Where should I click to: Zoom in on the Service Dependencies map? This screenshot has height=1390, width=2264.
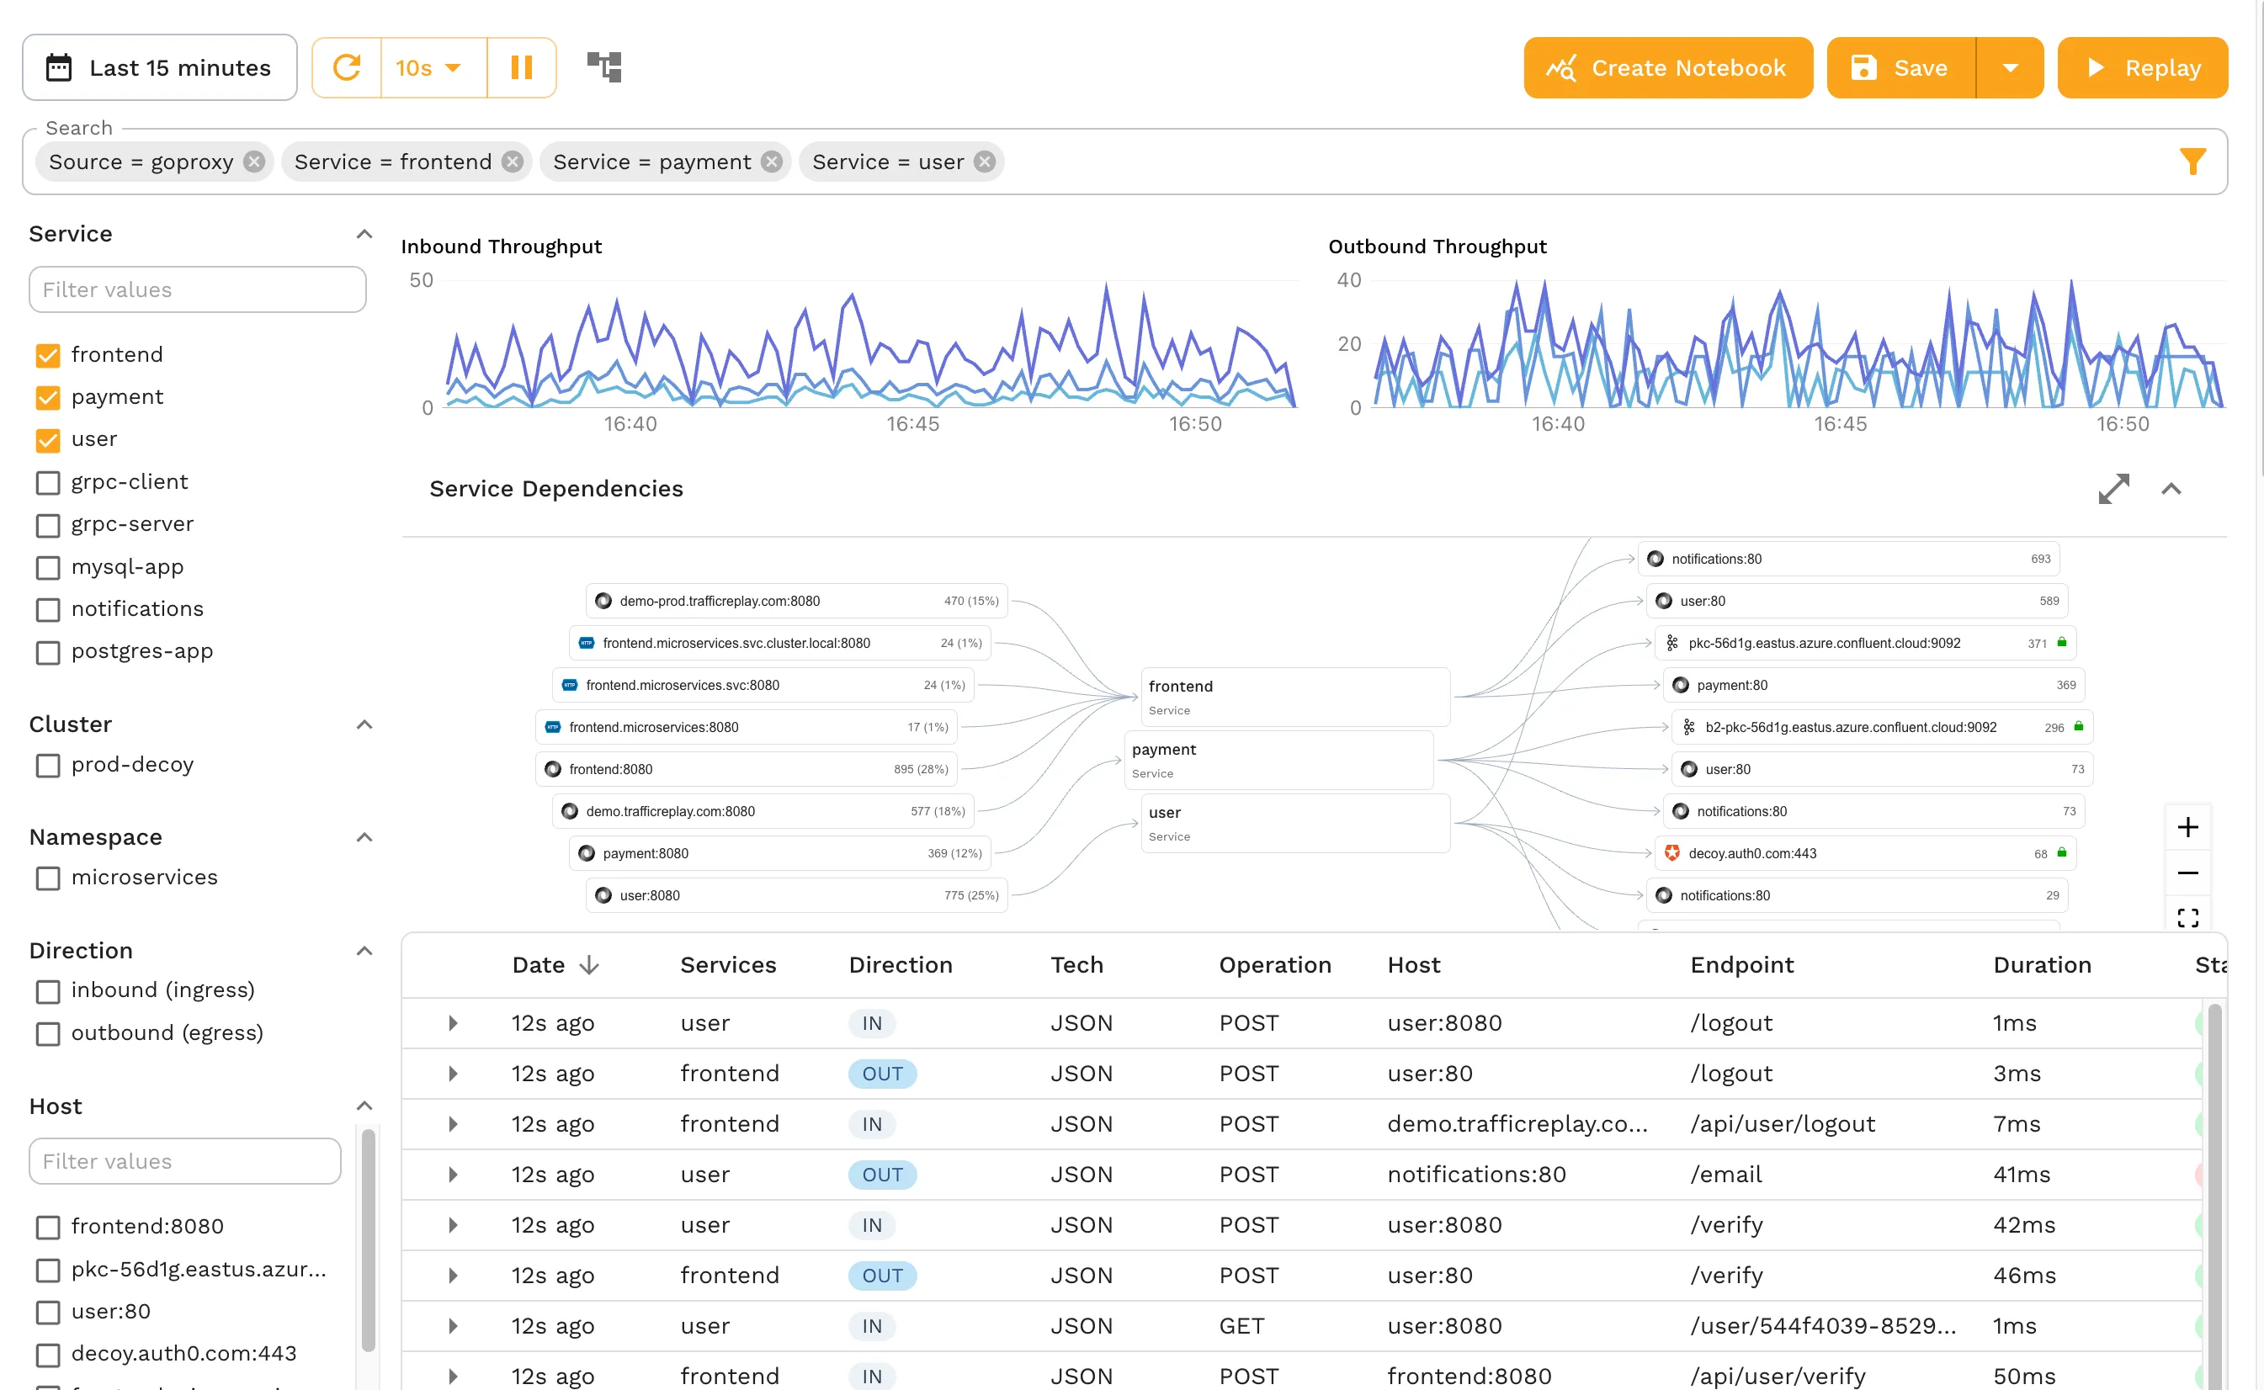(x=2188, y=826)
